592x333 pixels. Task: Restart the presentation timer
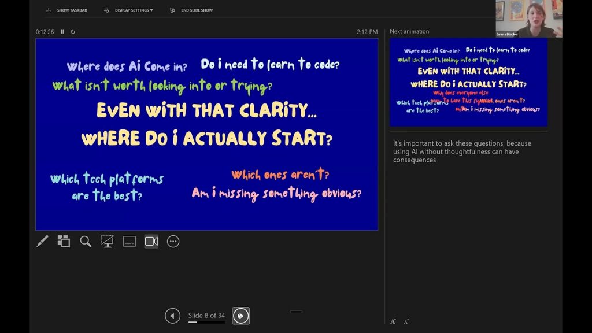pos(73,32)
